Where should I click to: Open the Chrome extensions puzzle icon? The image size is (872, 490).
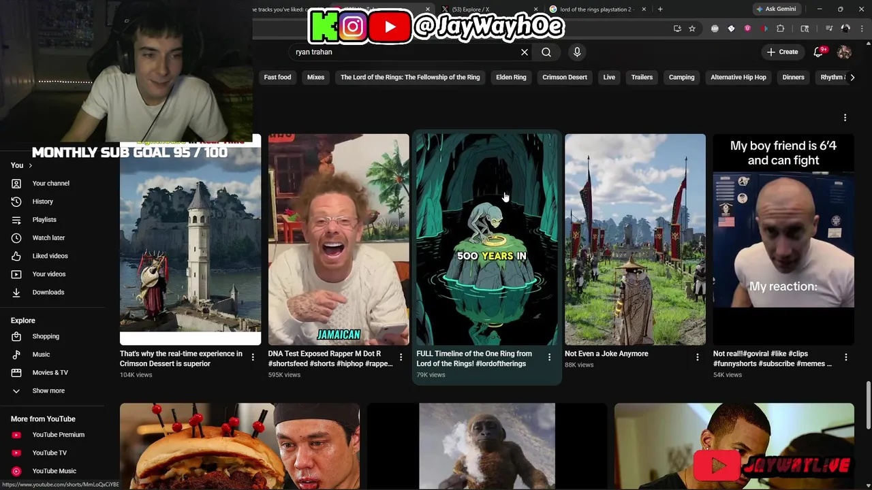(781, 29)
